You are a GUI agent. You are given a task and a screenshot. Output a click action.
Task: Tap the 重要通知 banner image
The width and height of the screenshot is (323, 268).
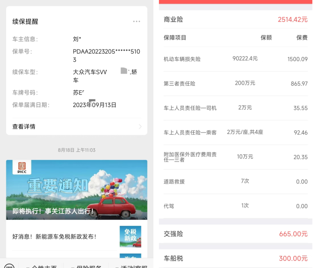[77, 190]
